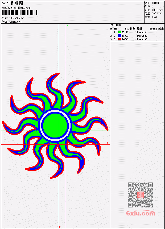
Task: Click the red guide label 2 at right edge
Action: [x=108, y=143]
